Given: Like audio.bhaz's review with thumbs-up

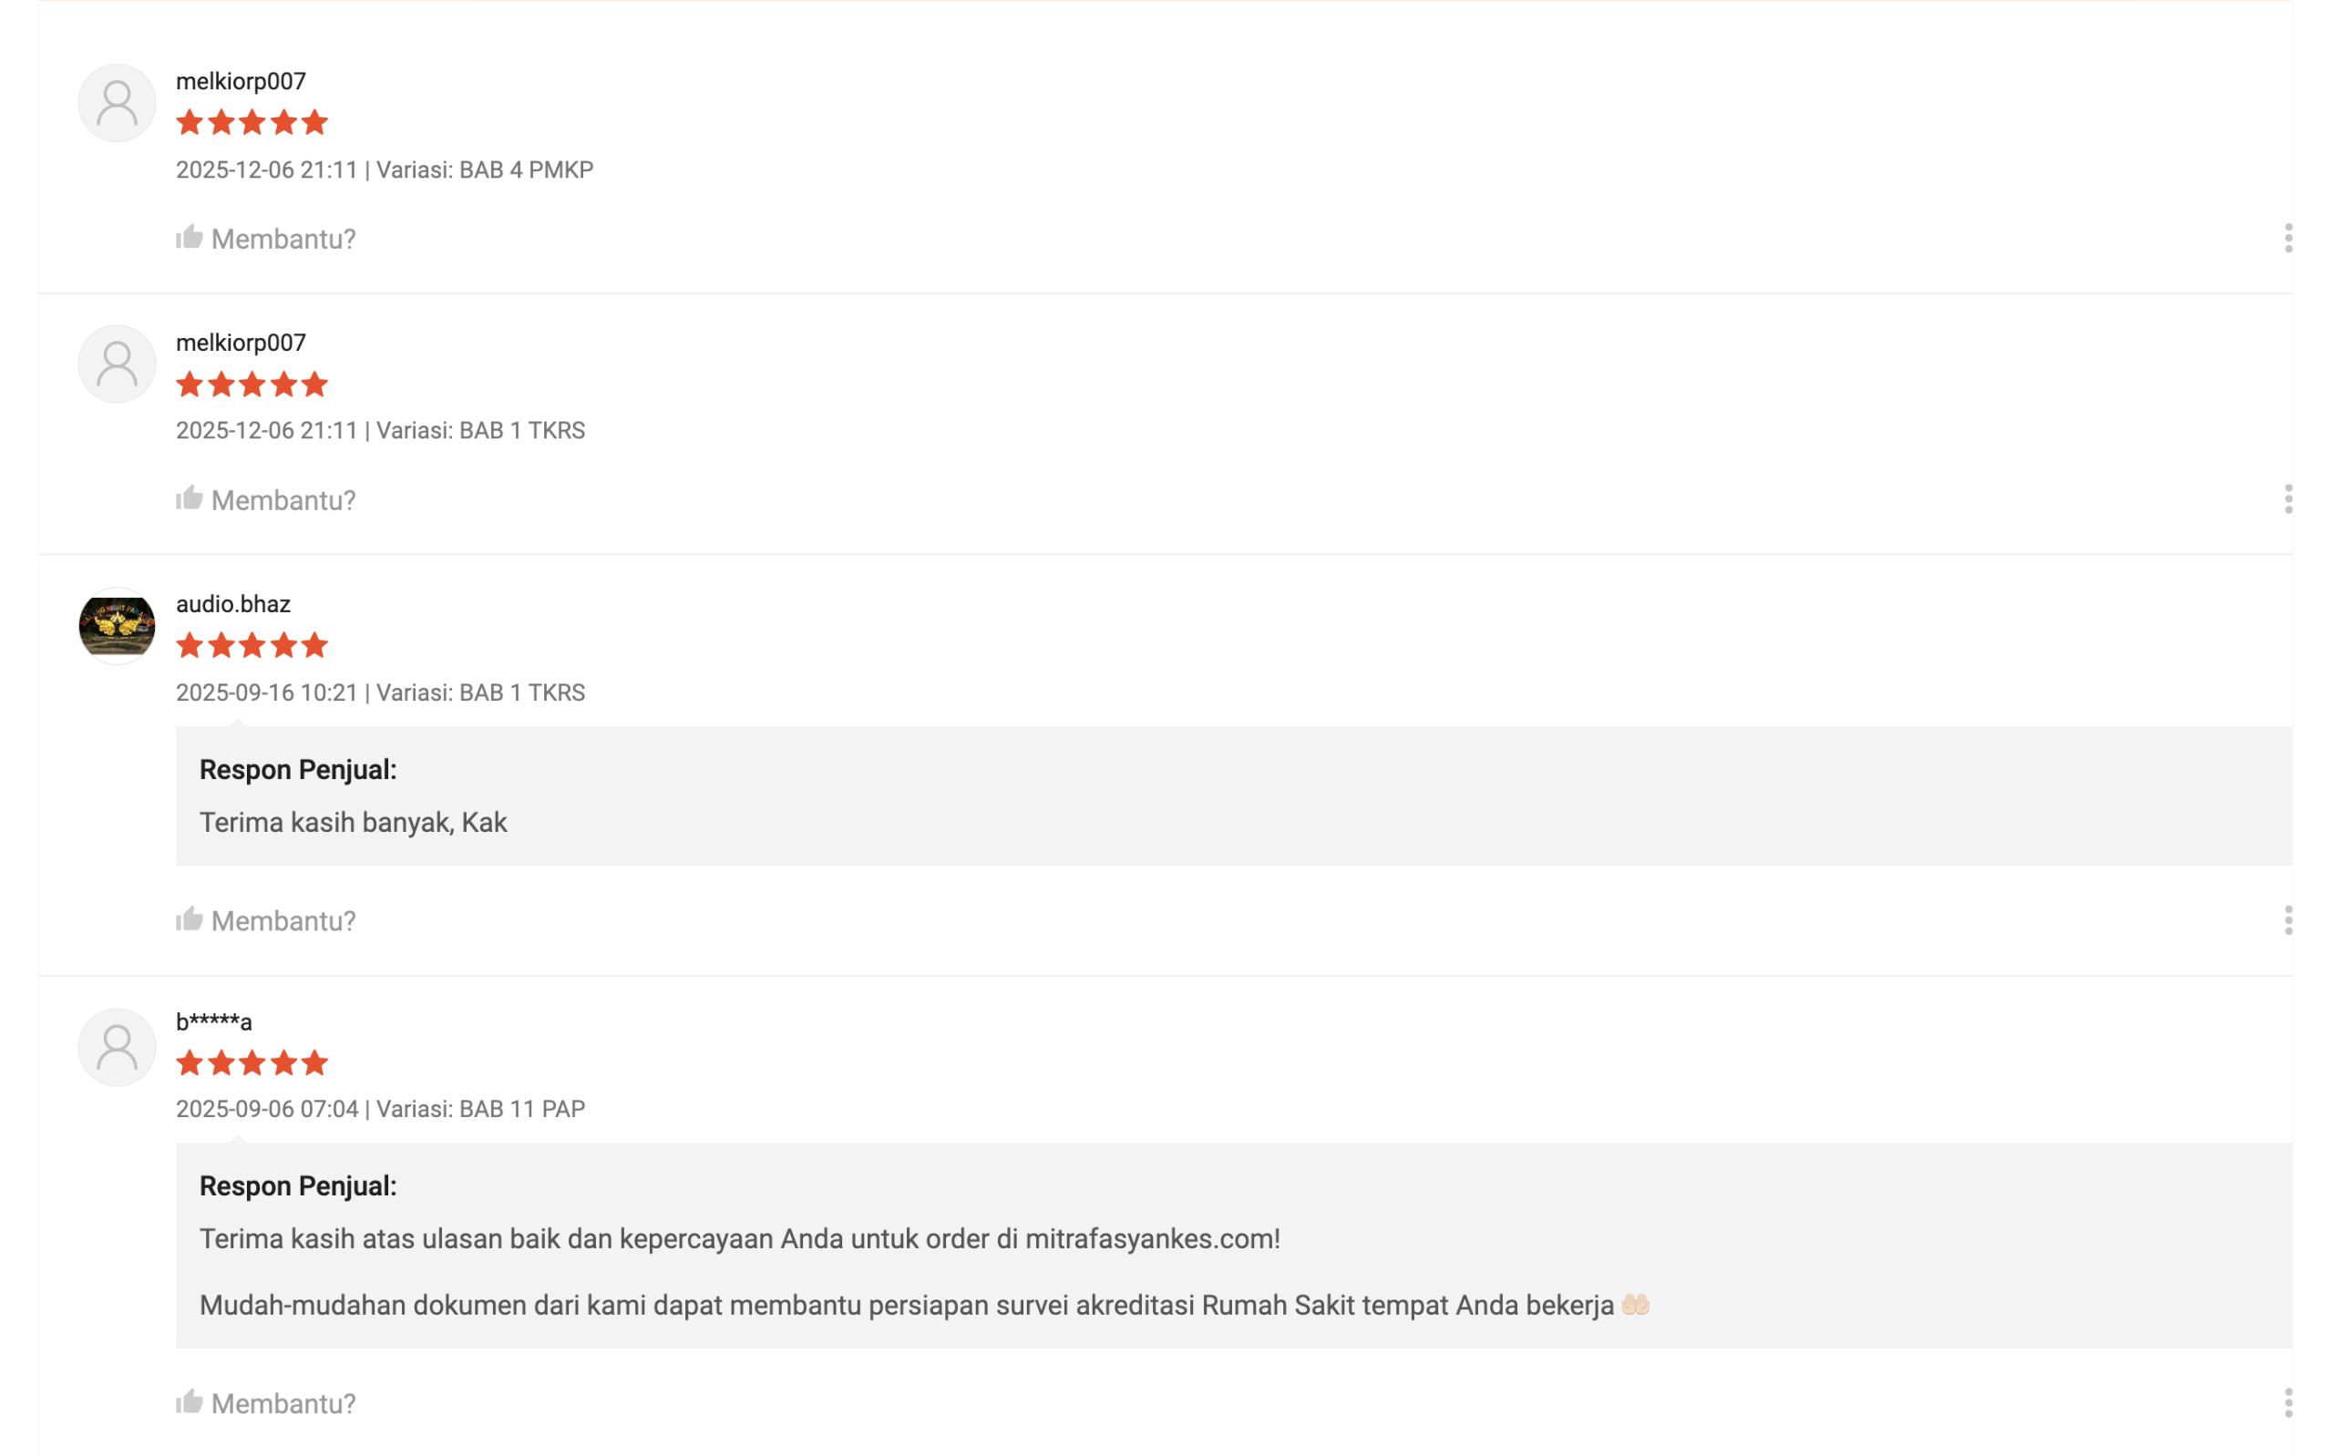Looking at the screenshot, I should click(190, 919).
